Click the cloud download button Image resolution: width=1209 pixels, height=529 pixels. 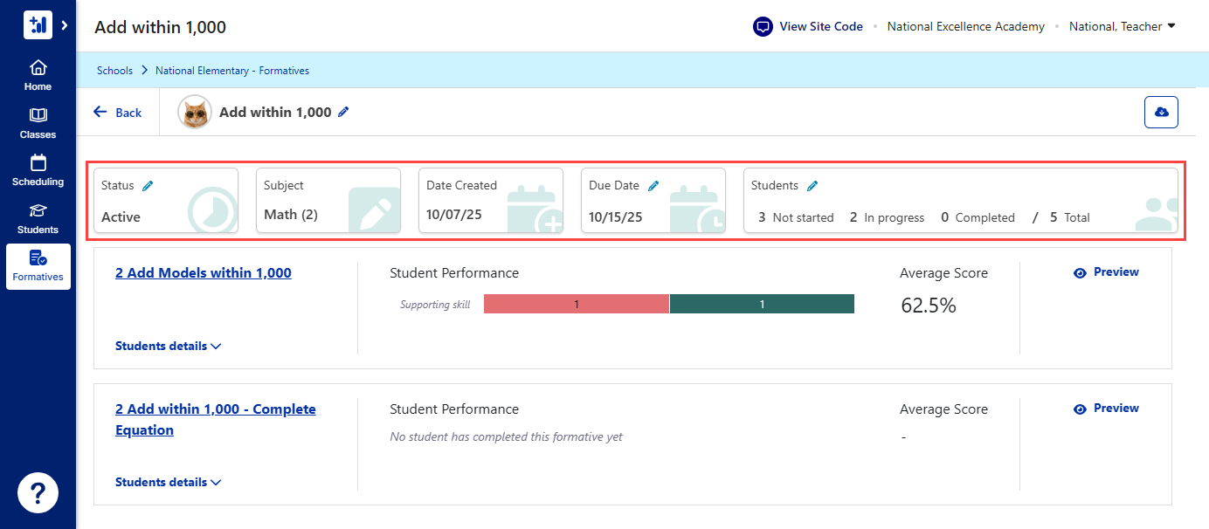[1161, 113]
